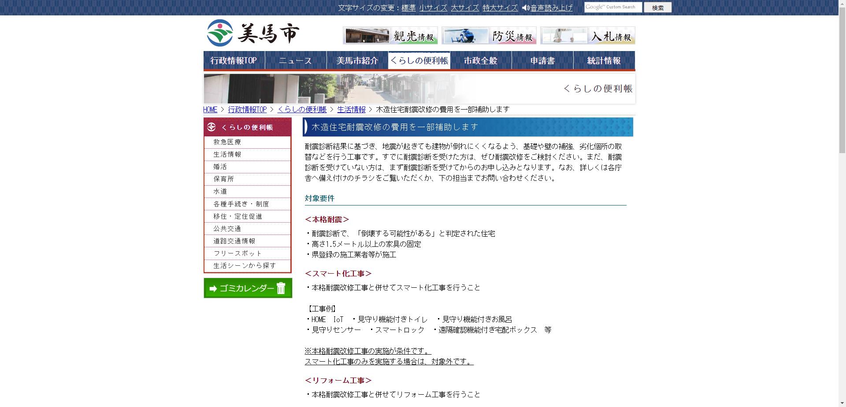Click the trash can icon on ゴミカレンダー

coord(282,288)
